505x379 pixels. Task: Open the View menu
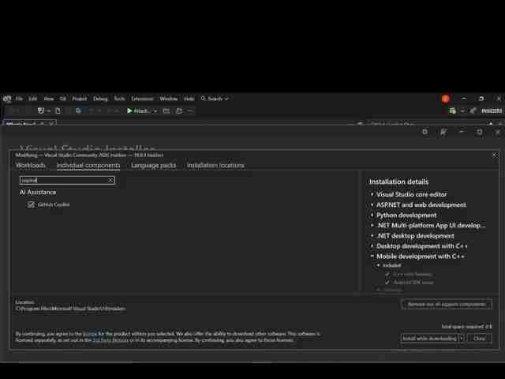click(x=49, y=99)
